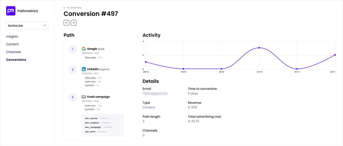Open Insights in the sidebar

click(x=12, y=37)
